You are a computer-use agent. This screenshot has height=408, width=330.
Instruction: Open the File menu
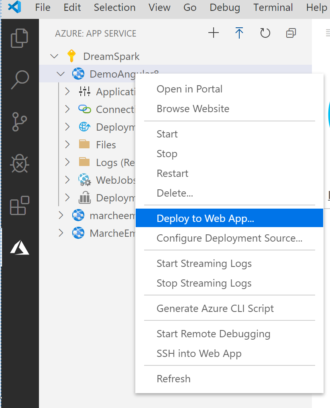43,7
